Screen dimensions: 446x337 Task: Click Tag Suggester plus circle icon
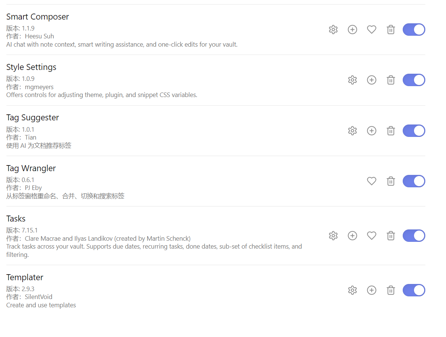click(x=371, y=131)
